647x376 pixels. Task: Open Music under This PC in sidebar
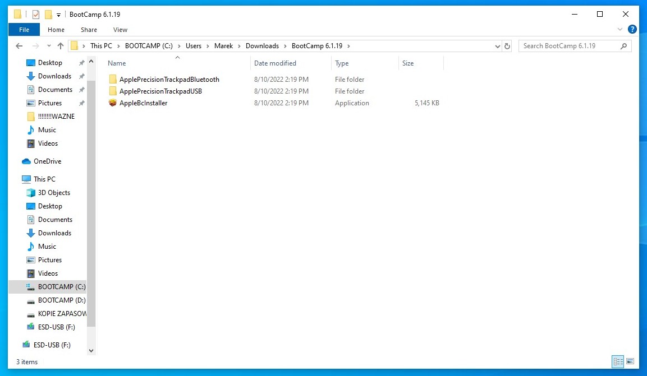[x=47, y=246]
